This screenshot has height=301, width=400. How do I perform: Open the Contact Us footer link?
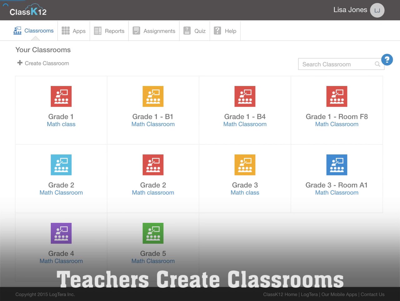coord(372,294)
